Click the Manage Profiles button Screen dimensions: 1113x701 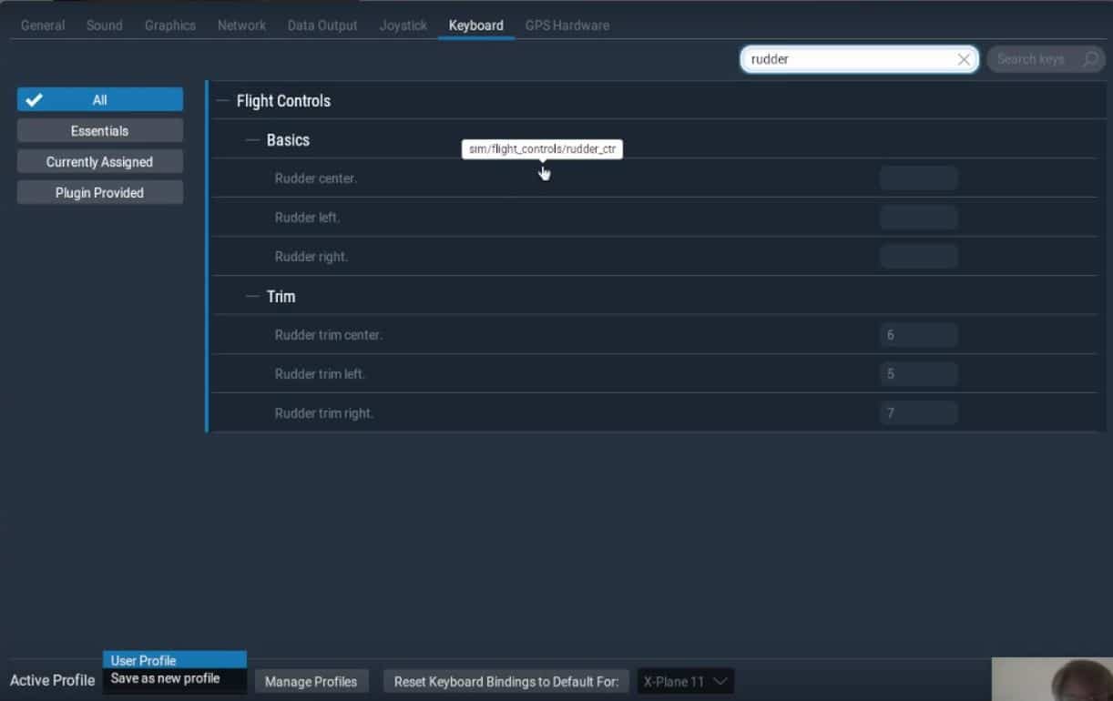(x=311, y=682)
